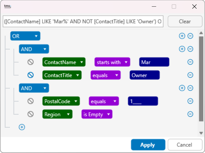
Task: Open the second AND operator dropdown
Action: pyautogui.click(x=34, y=88)
